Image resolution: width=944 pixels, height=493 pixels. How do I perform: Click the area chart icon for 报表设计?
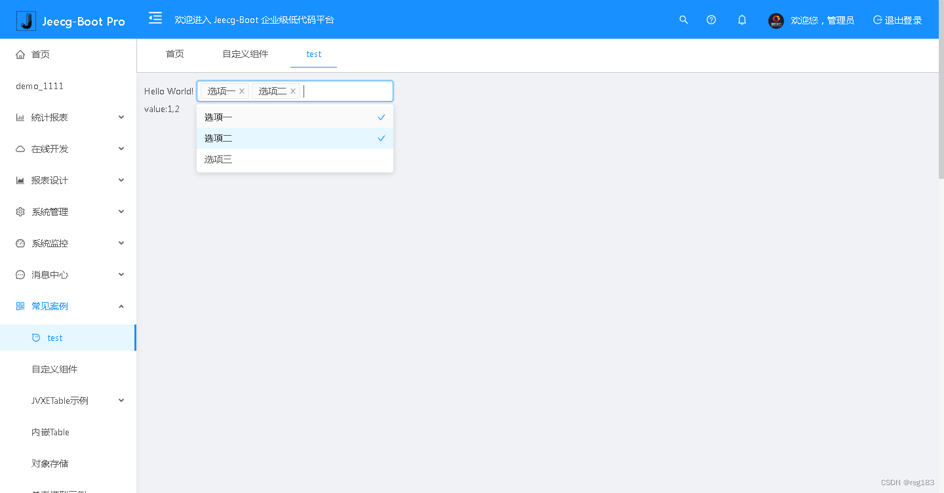point(20,180)
